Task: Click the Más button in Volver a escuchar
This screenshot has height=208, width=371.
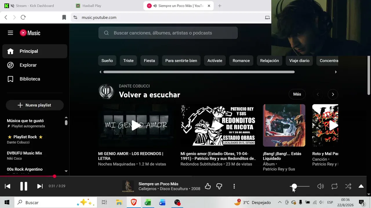Action: tap(297, 94)
